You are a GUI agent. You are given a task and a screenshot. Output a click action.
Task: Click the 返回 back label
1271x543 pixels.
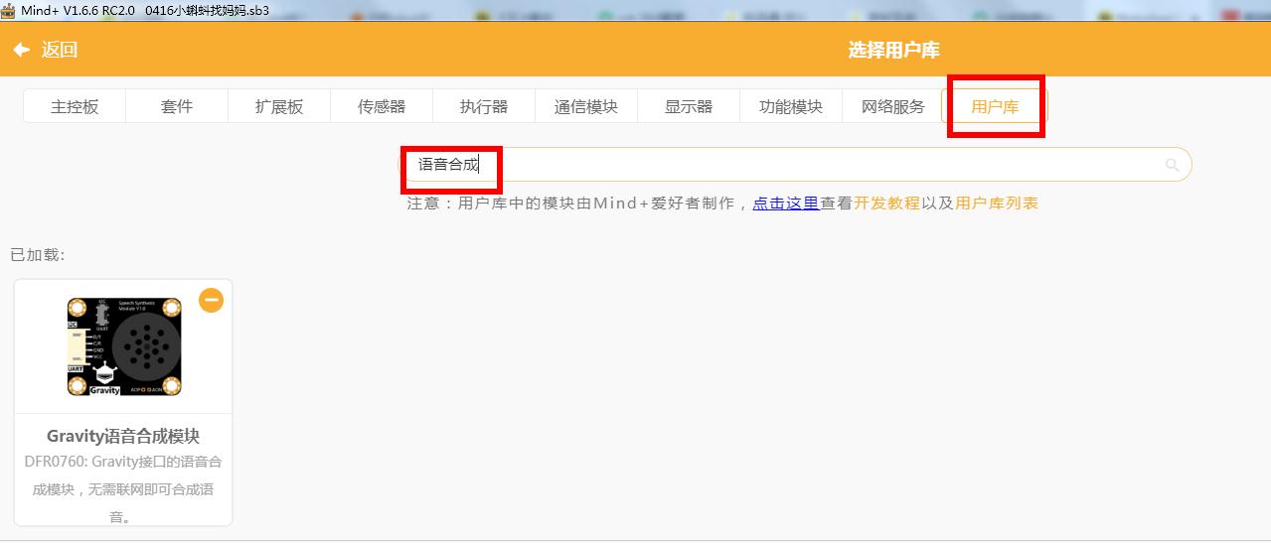[60, 50]
